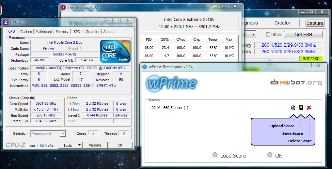The image size is (332, 169).
Task: Click the Technology 45 nm value
Action: 40,60
